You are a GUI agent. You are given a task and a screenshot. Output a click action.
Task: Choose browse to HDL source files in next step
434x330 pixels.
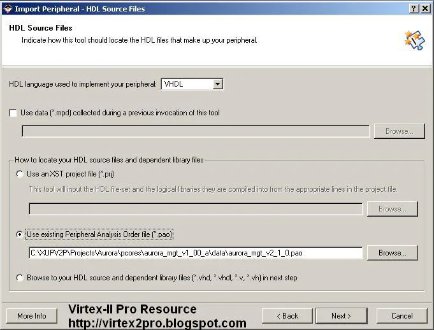pyautogui.click(x=20, y=278)
